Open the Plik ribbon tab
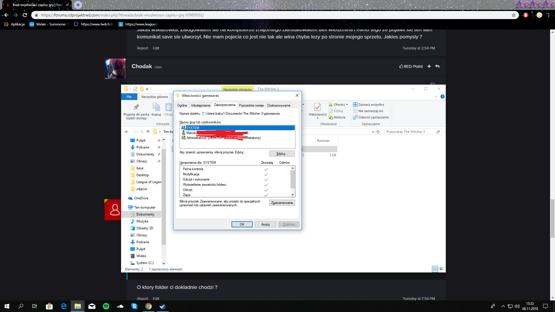The width and height of the screenshot is (555, 312). (129, 97)
